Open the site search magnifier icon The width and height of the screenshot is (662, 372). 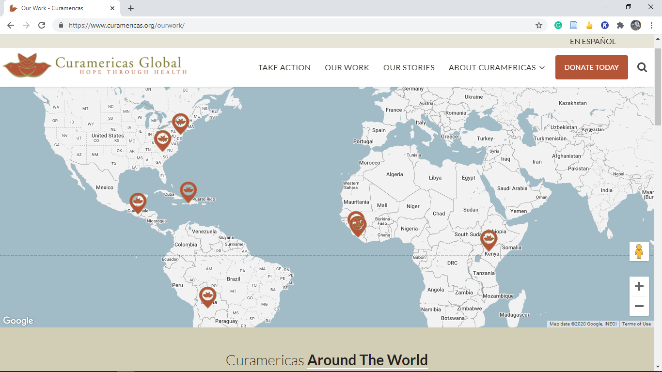pos(642,67)
